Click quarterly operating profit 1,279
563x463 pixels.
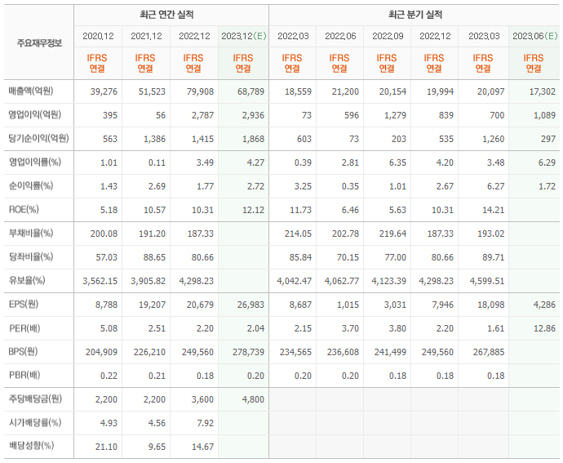(x=395, y=115)
